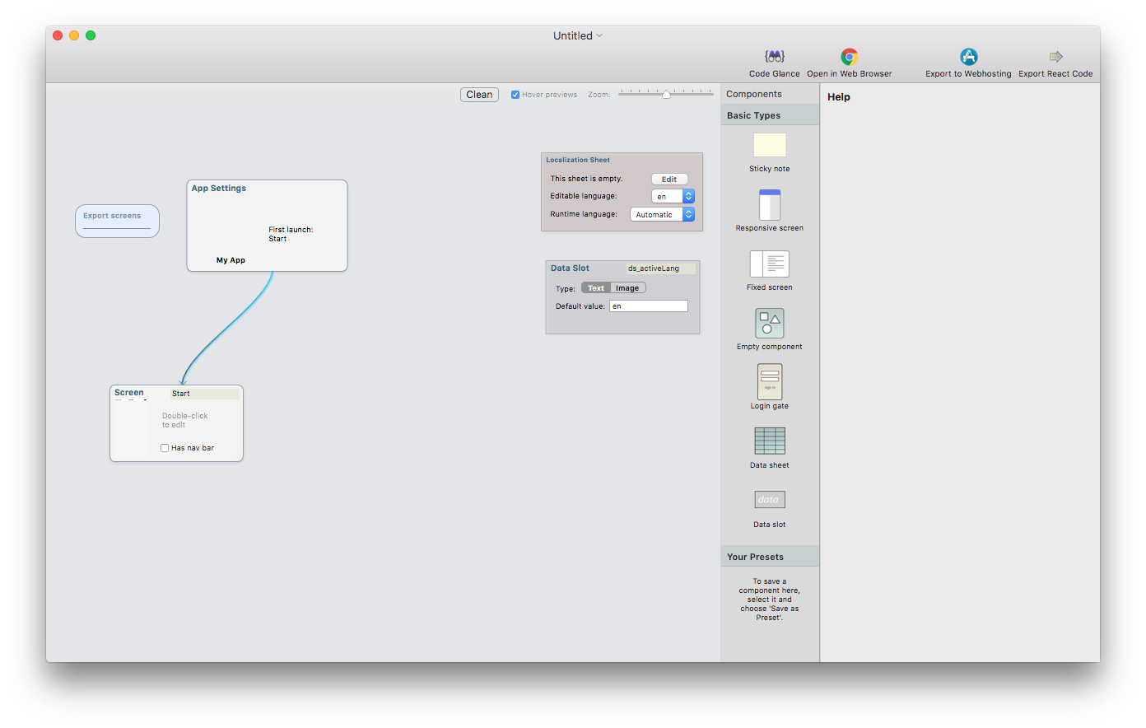The width and height of the screenshot is (1146, 728).
Task: Open the Untitled document title menu
Action: 577,35
